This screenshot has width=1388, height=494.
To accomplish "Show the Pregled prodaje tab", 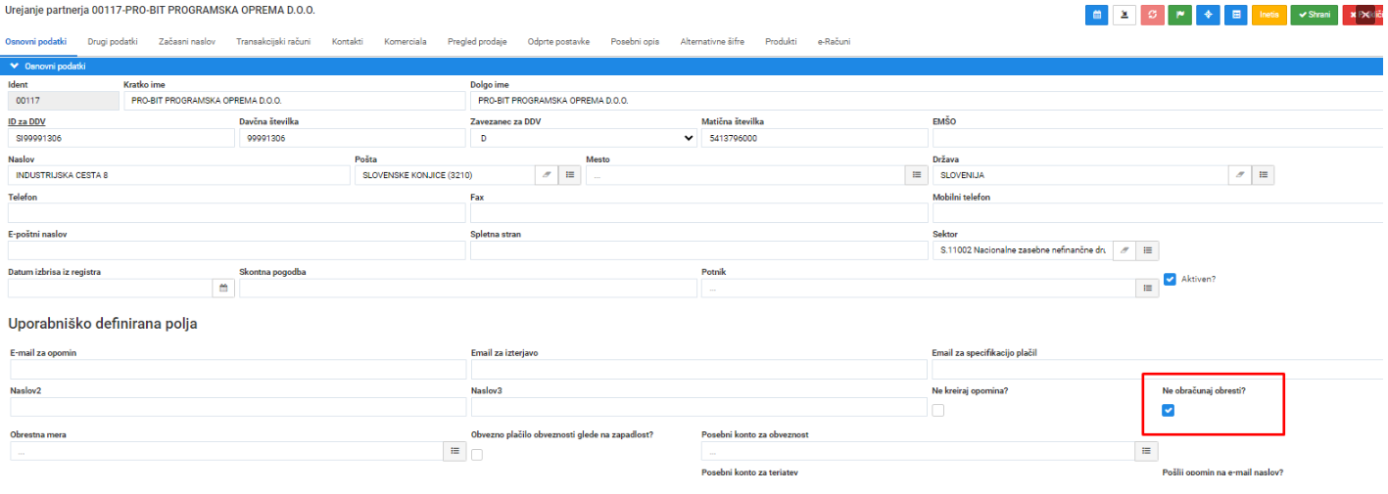I will [x=477, y=42].
